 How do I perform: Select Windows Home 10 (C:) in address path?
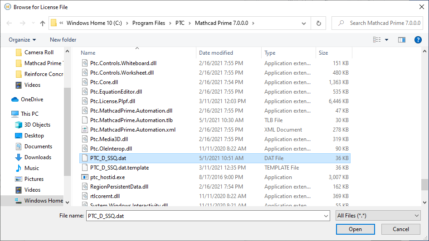(x=94, y=23)
